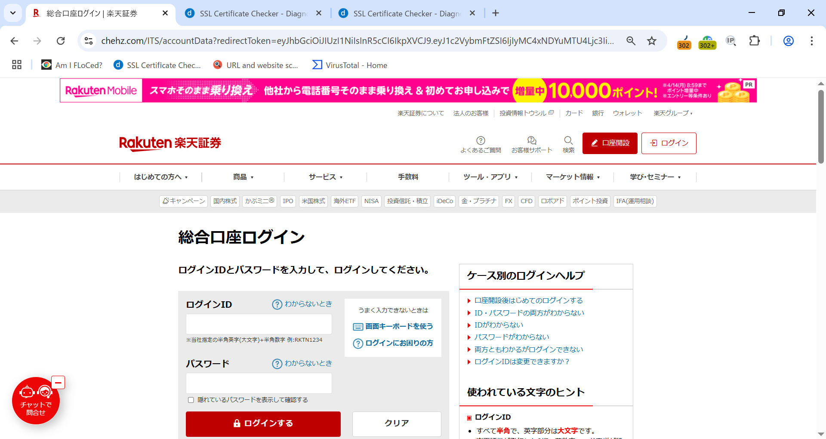The height and width of the screenshot is (439, 826).
Task: Open the Chrome profile icon
Action: pyautogui.click(x=789, y=41)
